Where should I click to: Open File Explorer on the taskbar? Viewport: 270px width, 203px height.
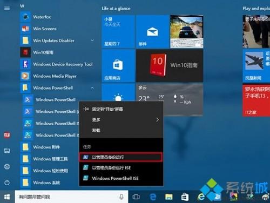point(169,197)
